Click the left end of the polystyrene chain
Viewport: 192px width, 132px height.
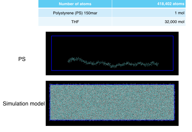(69, 61)
